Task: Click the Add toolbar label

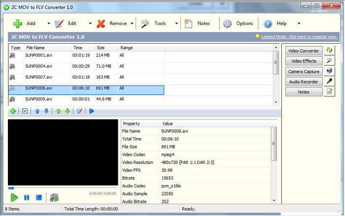Action: 31,23
